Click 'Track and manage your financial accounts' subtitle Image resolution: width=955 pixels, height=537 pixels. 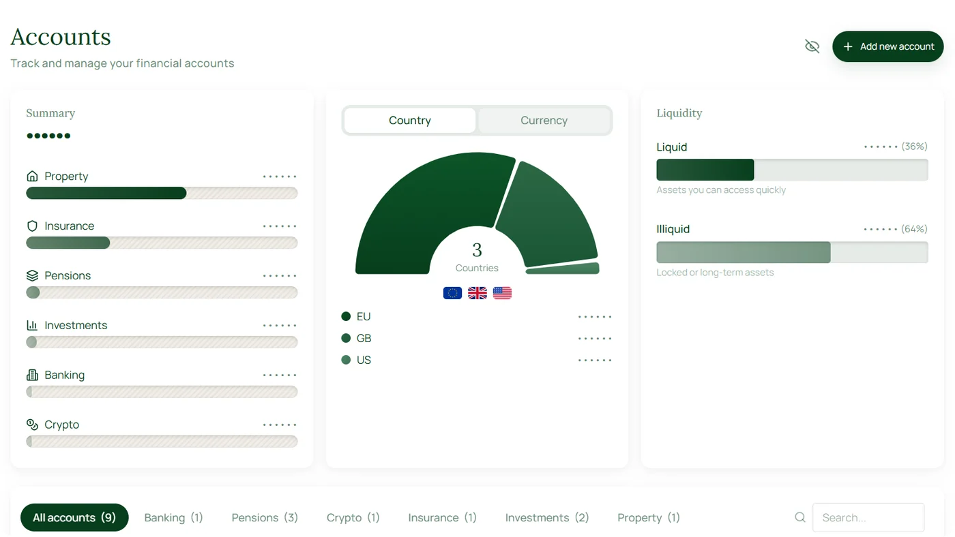tap(122, 63)
